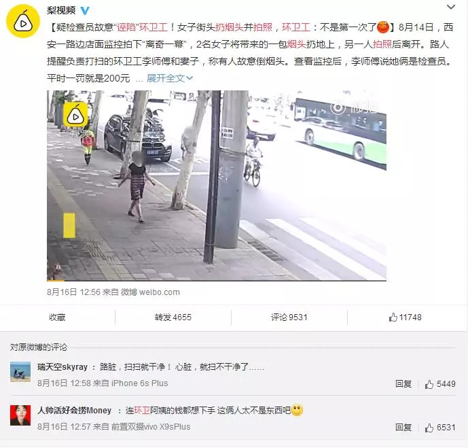The width and height of the screenshot is (468, 448).
Task: Open the 转发 4655 repost tab
Action: (x=173, y=317)
